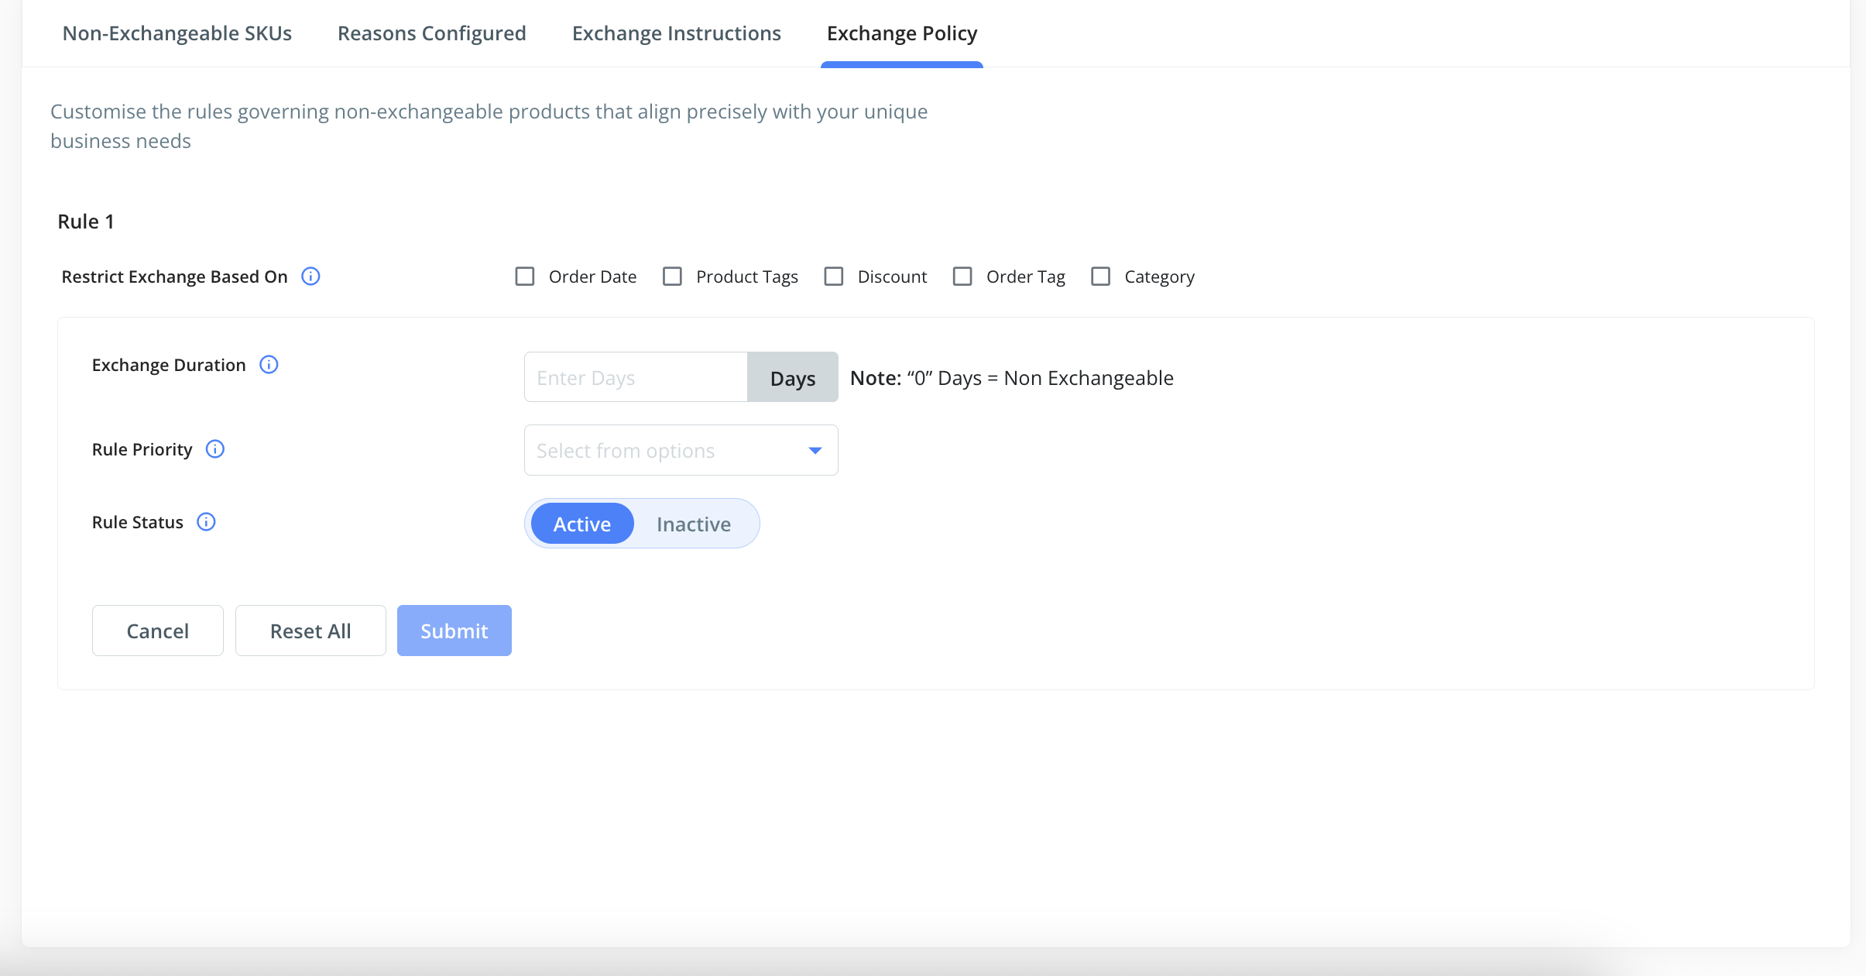Open the Reasons Configured tab
This screenshot has width=1866, height=976.
(x=431, y=33)
